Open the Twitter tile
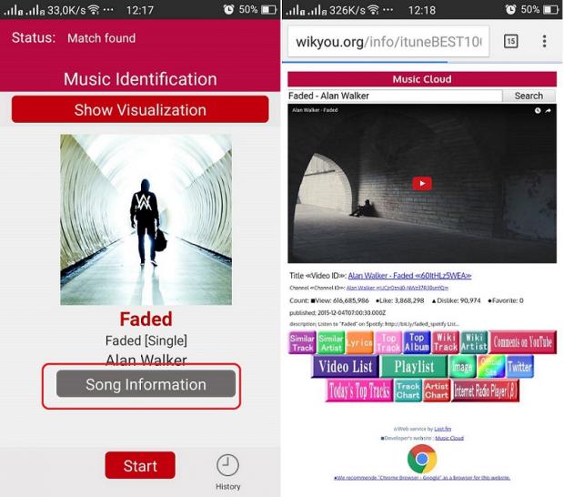Viewport: 564px width, 497px height. pos(519,367)
